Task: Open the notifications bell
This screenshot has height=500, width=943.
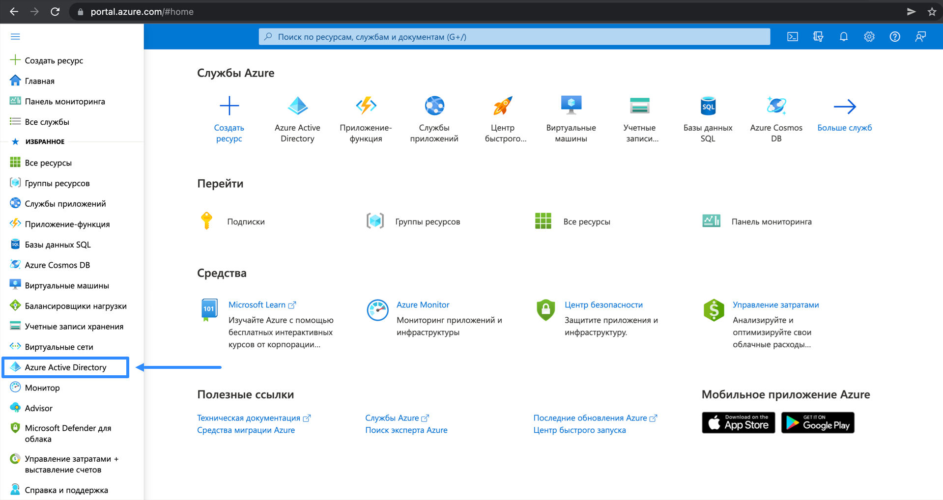Action: (x=844, y=37)
